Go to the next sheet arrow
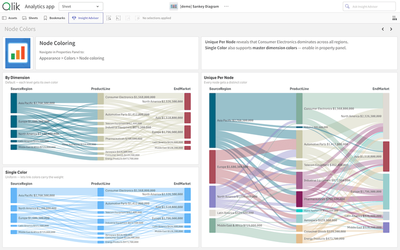Viewport: 400px width, 250px height. [x=391, y=29]
